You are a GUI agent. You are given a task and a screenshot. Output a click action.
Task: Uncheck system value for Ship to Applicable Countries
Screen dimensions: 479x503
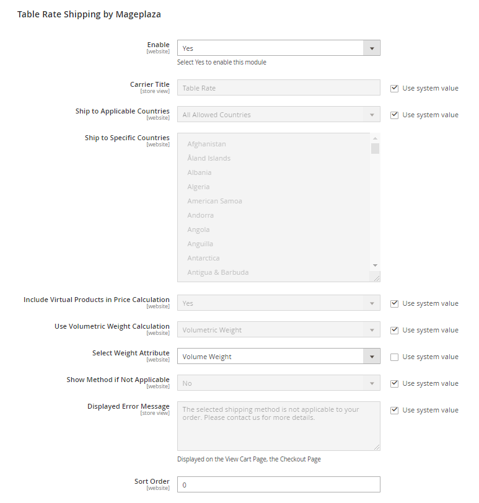[395, 115]
